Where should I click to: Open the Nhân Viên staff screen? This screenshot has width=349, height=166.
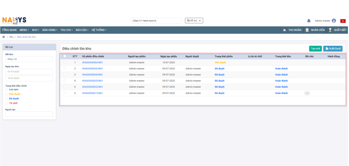315,30
